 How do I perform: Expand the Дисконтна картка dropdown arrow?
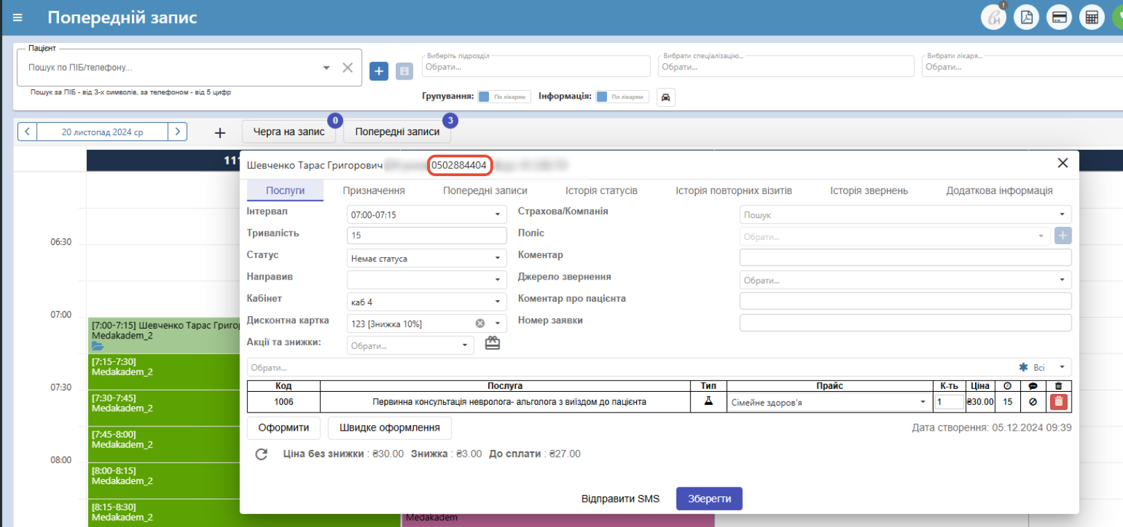pyautogui.click(x=497, y=323)
